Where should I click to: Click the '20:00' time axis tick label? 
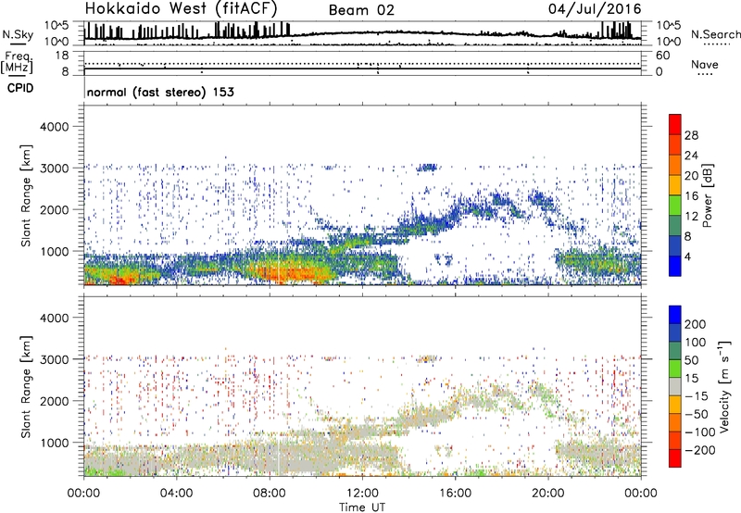[548, 494]
